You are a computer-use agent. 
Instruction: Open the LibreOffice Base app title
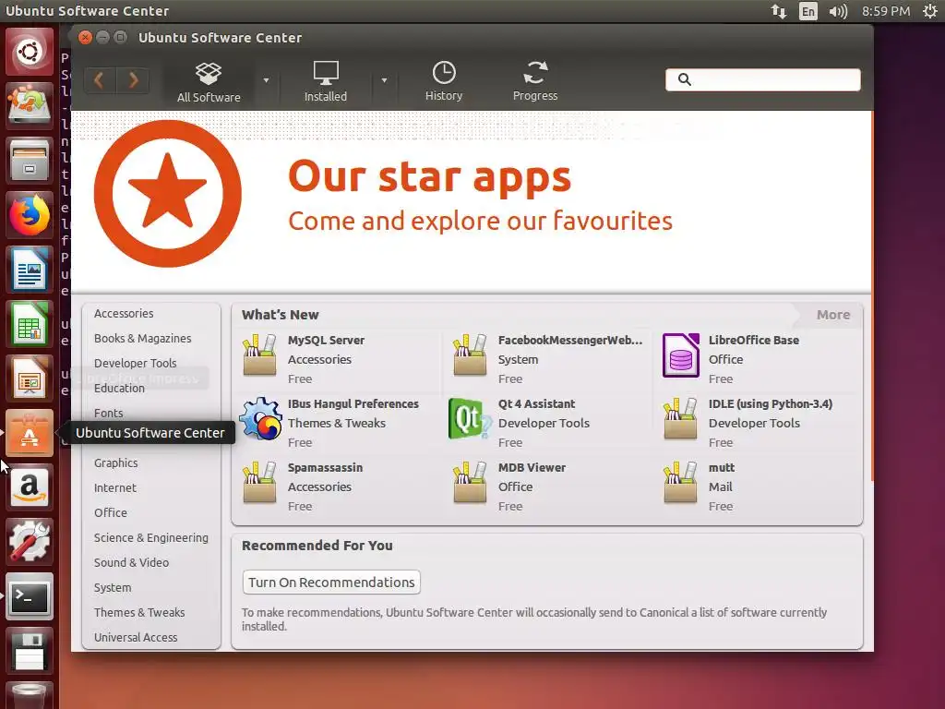pyautogui.click(x=754, y=340)
